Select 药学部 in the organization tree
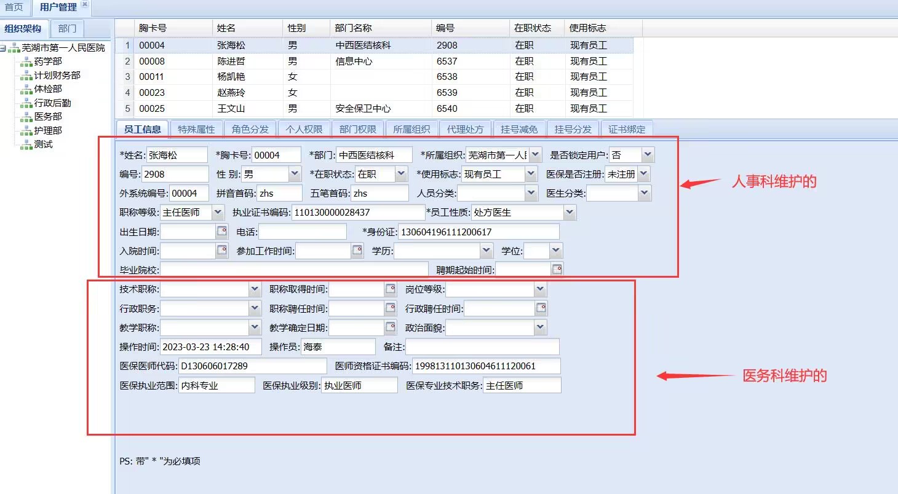This screenshot has height=494, width=898. point(48,61)
